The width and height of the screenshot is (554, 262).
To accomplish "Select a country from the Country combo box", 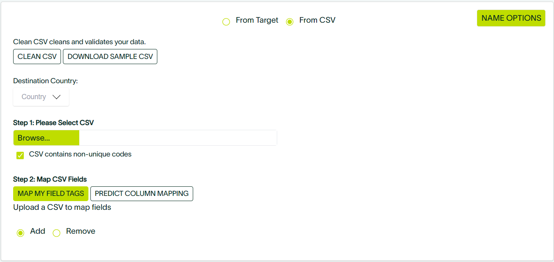I will 41,97.
